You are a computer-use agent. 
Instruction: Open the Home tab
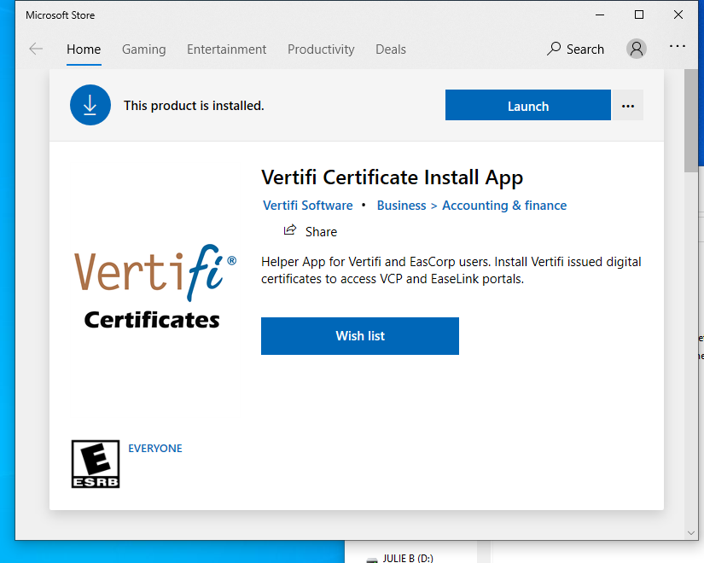(84, 49)
